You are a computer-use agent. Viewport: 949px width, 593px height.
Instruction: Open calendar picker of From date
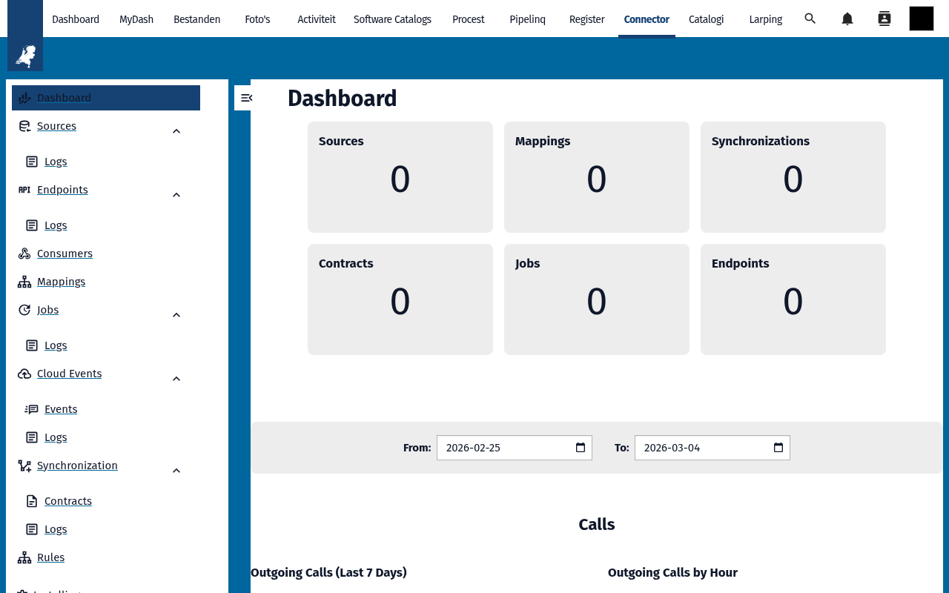coord(581,448)
